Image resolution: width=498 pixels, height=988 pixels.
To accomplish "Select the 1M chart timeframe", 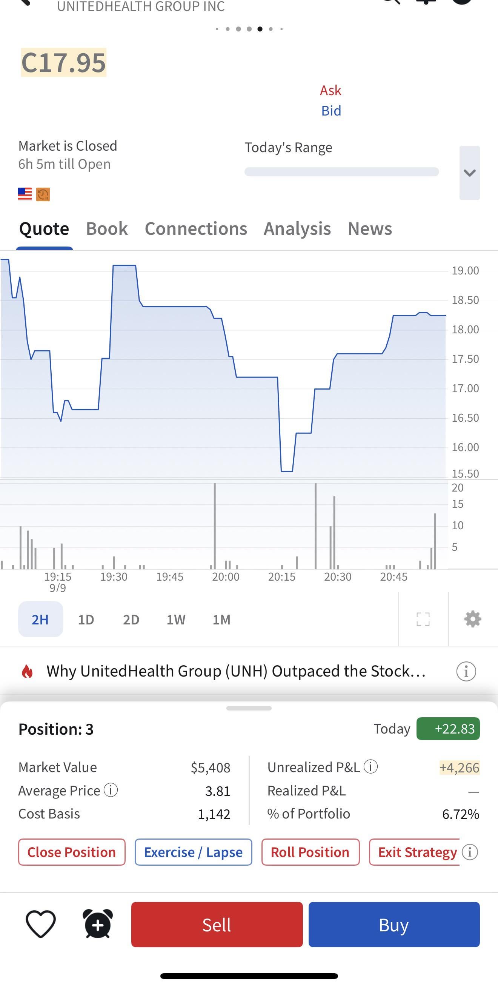I will (221, 620).
